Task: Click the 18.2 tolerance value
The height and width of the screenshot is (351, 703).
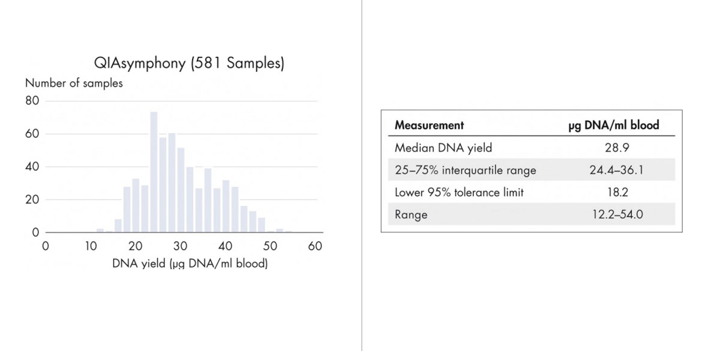Action: click(618, 192)
